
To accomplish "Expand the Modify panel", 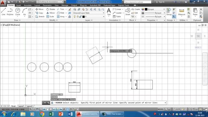I will coord(53,20).
